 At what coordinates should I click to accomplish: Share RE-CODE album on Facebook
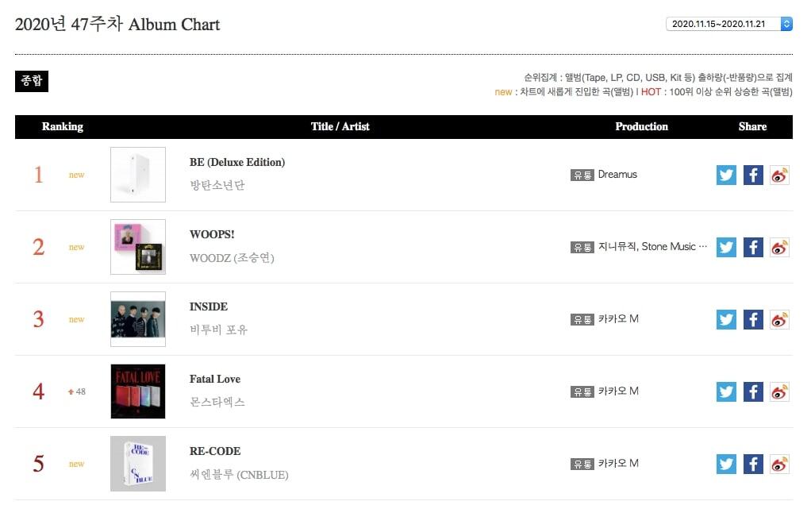tap(753, 464)
